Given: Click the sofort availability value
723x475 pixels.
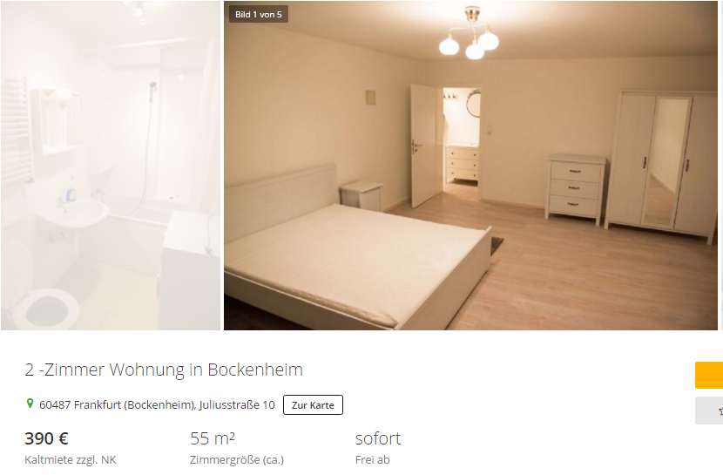Looking at the screenshot, I should tap(378, 438).
